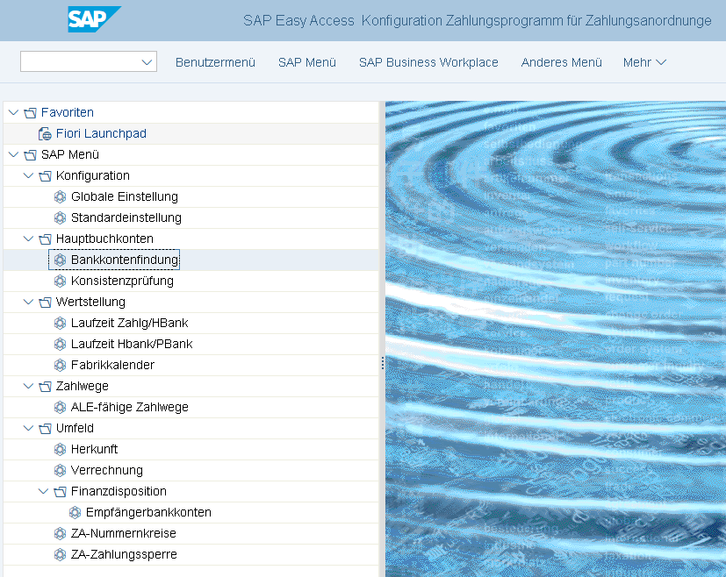726x577 pixels.
Task: Click the pane splitter handle between panels
Action: point(382,363)
